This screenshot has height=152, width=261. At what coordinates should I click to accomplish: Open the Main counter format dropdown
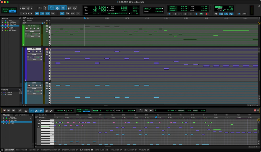(x=107, y=8)
